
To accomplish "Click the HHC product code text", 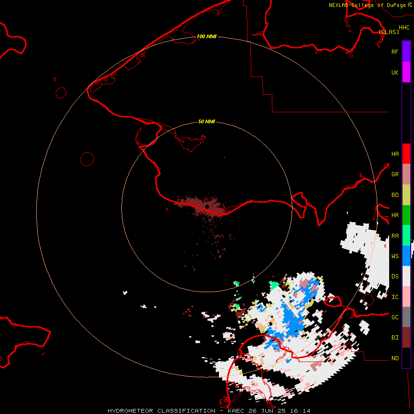I will [404, 28].
